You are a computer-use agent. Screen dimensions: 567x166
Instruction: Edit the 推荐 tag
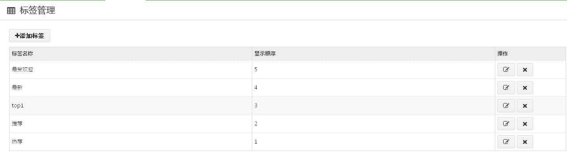(506, 124)
